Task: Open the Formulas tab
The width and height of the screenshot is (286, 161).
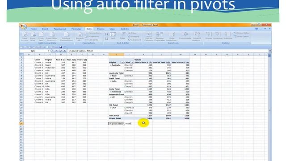Action: coord(76,29)
